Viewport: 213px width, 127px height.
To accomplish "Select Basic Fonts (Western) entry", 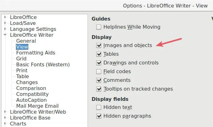I will [x=43, y=65].
